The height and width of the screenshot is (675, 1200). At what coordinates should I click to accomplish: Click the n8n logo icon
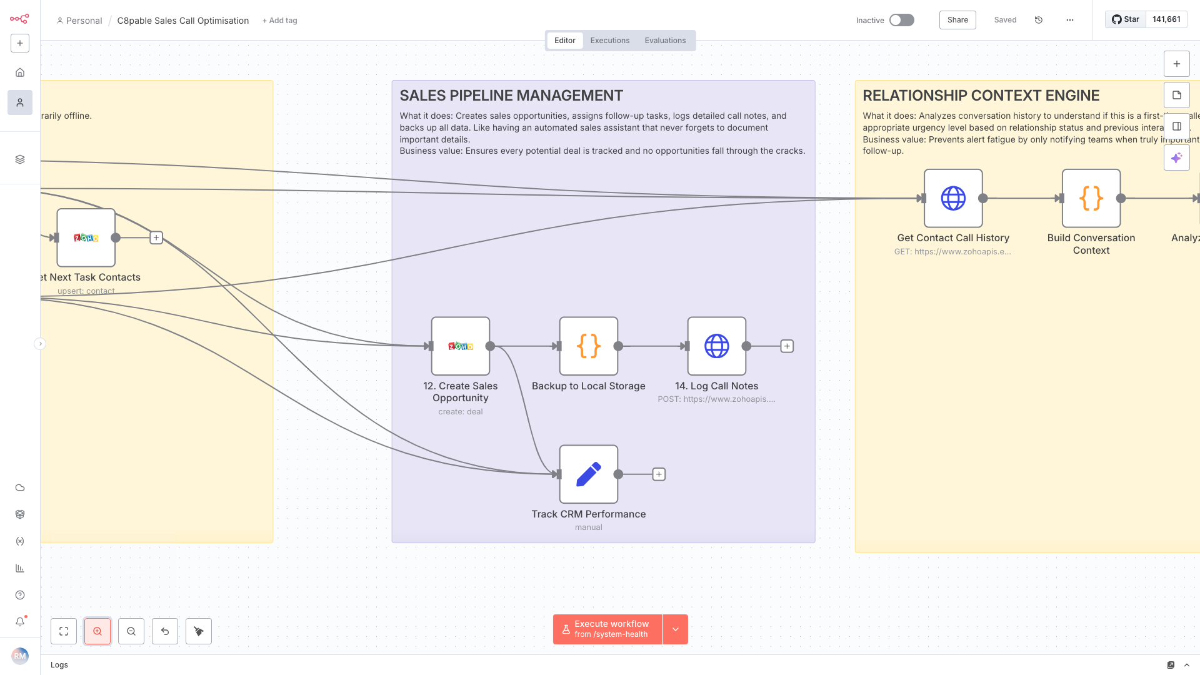[x=19, y=19]
